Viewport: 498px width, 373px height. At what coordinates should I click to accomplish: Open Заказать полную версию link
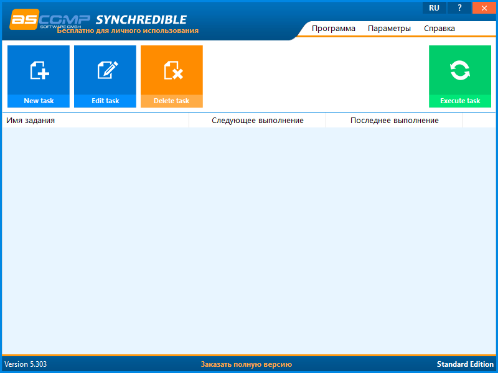pyautogui.click(x=247, y=364)
